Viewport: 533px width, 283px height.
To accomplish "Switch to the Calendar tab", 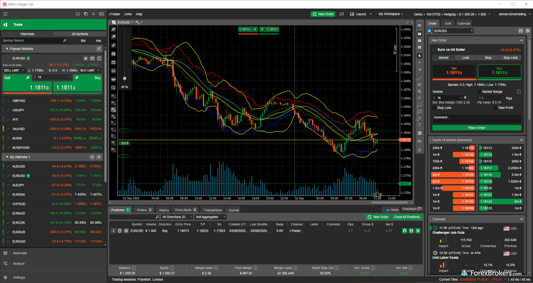I will (x=464, y=23).
